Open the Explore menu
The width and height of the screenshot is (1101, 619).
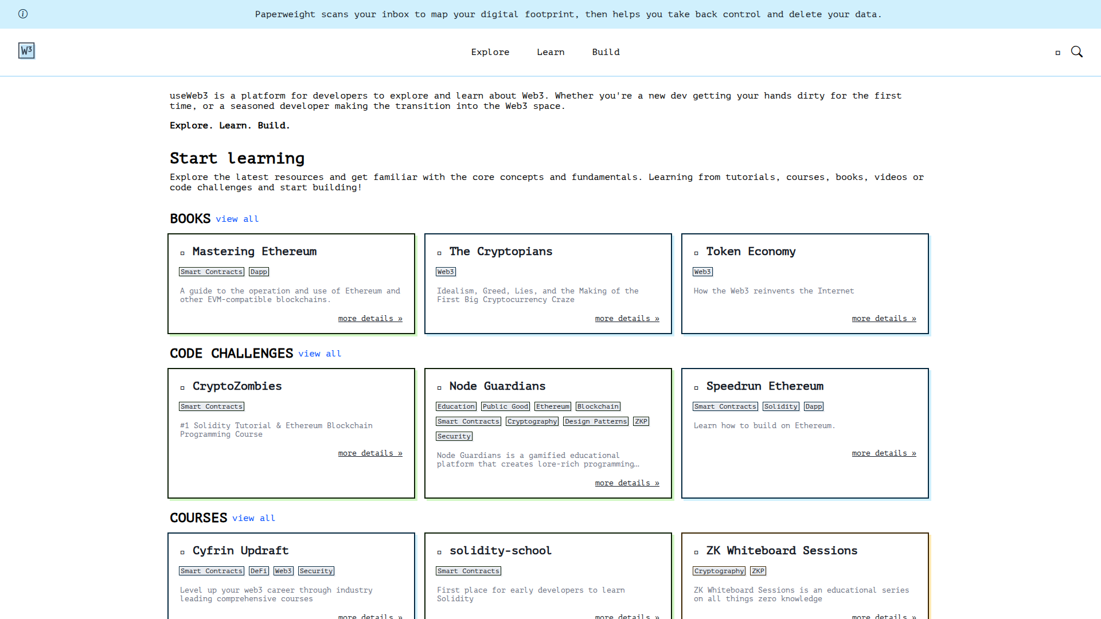click(490, 52)
